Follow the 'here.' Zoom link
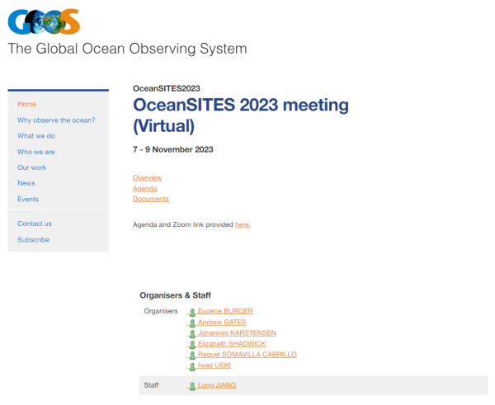This screenshot has height=405, width=495. [243, 224]
